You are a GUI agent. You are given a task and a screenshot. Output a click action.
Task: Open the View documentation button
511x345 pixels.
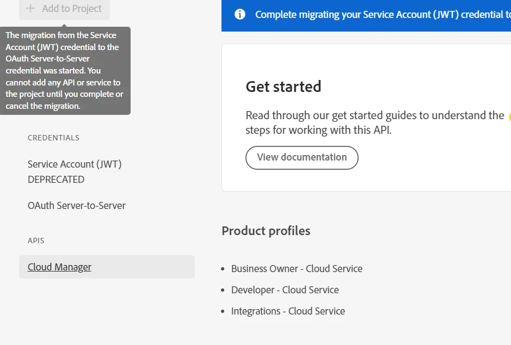[x=302, y=157]
